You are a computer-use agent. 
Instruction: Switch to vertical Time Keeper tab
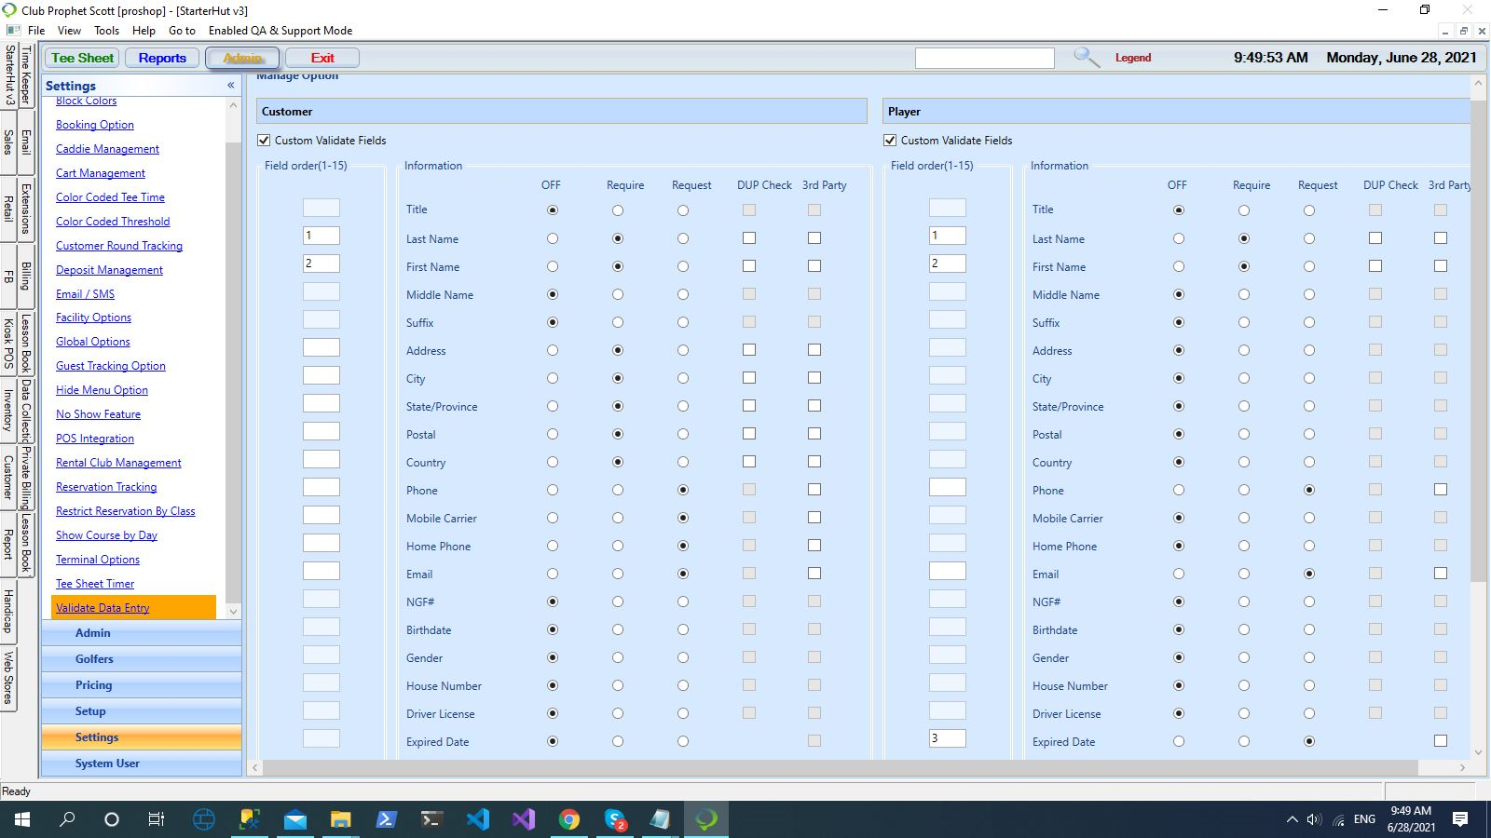[26, 73]
